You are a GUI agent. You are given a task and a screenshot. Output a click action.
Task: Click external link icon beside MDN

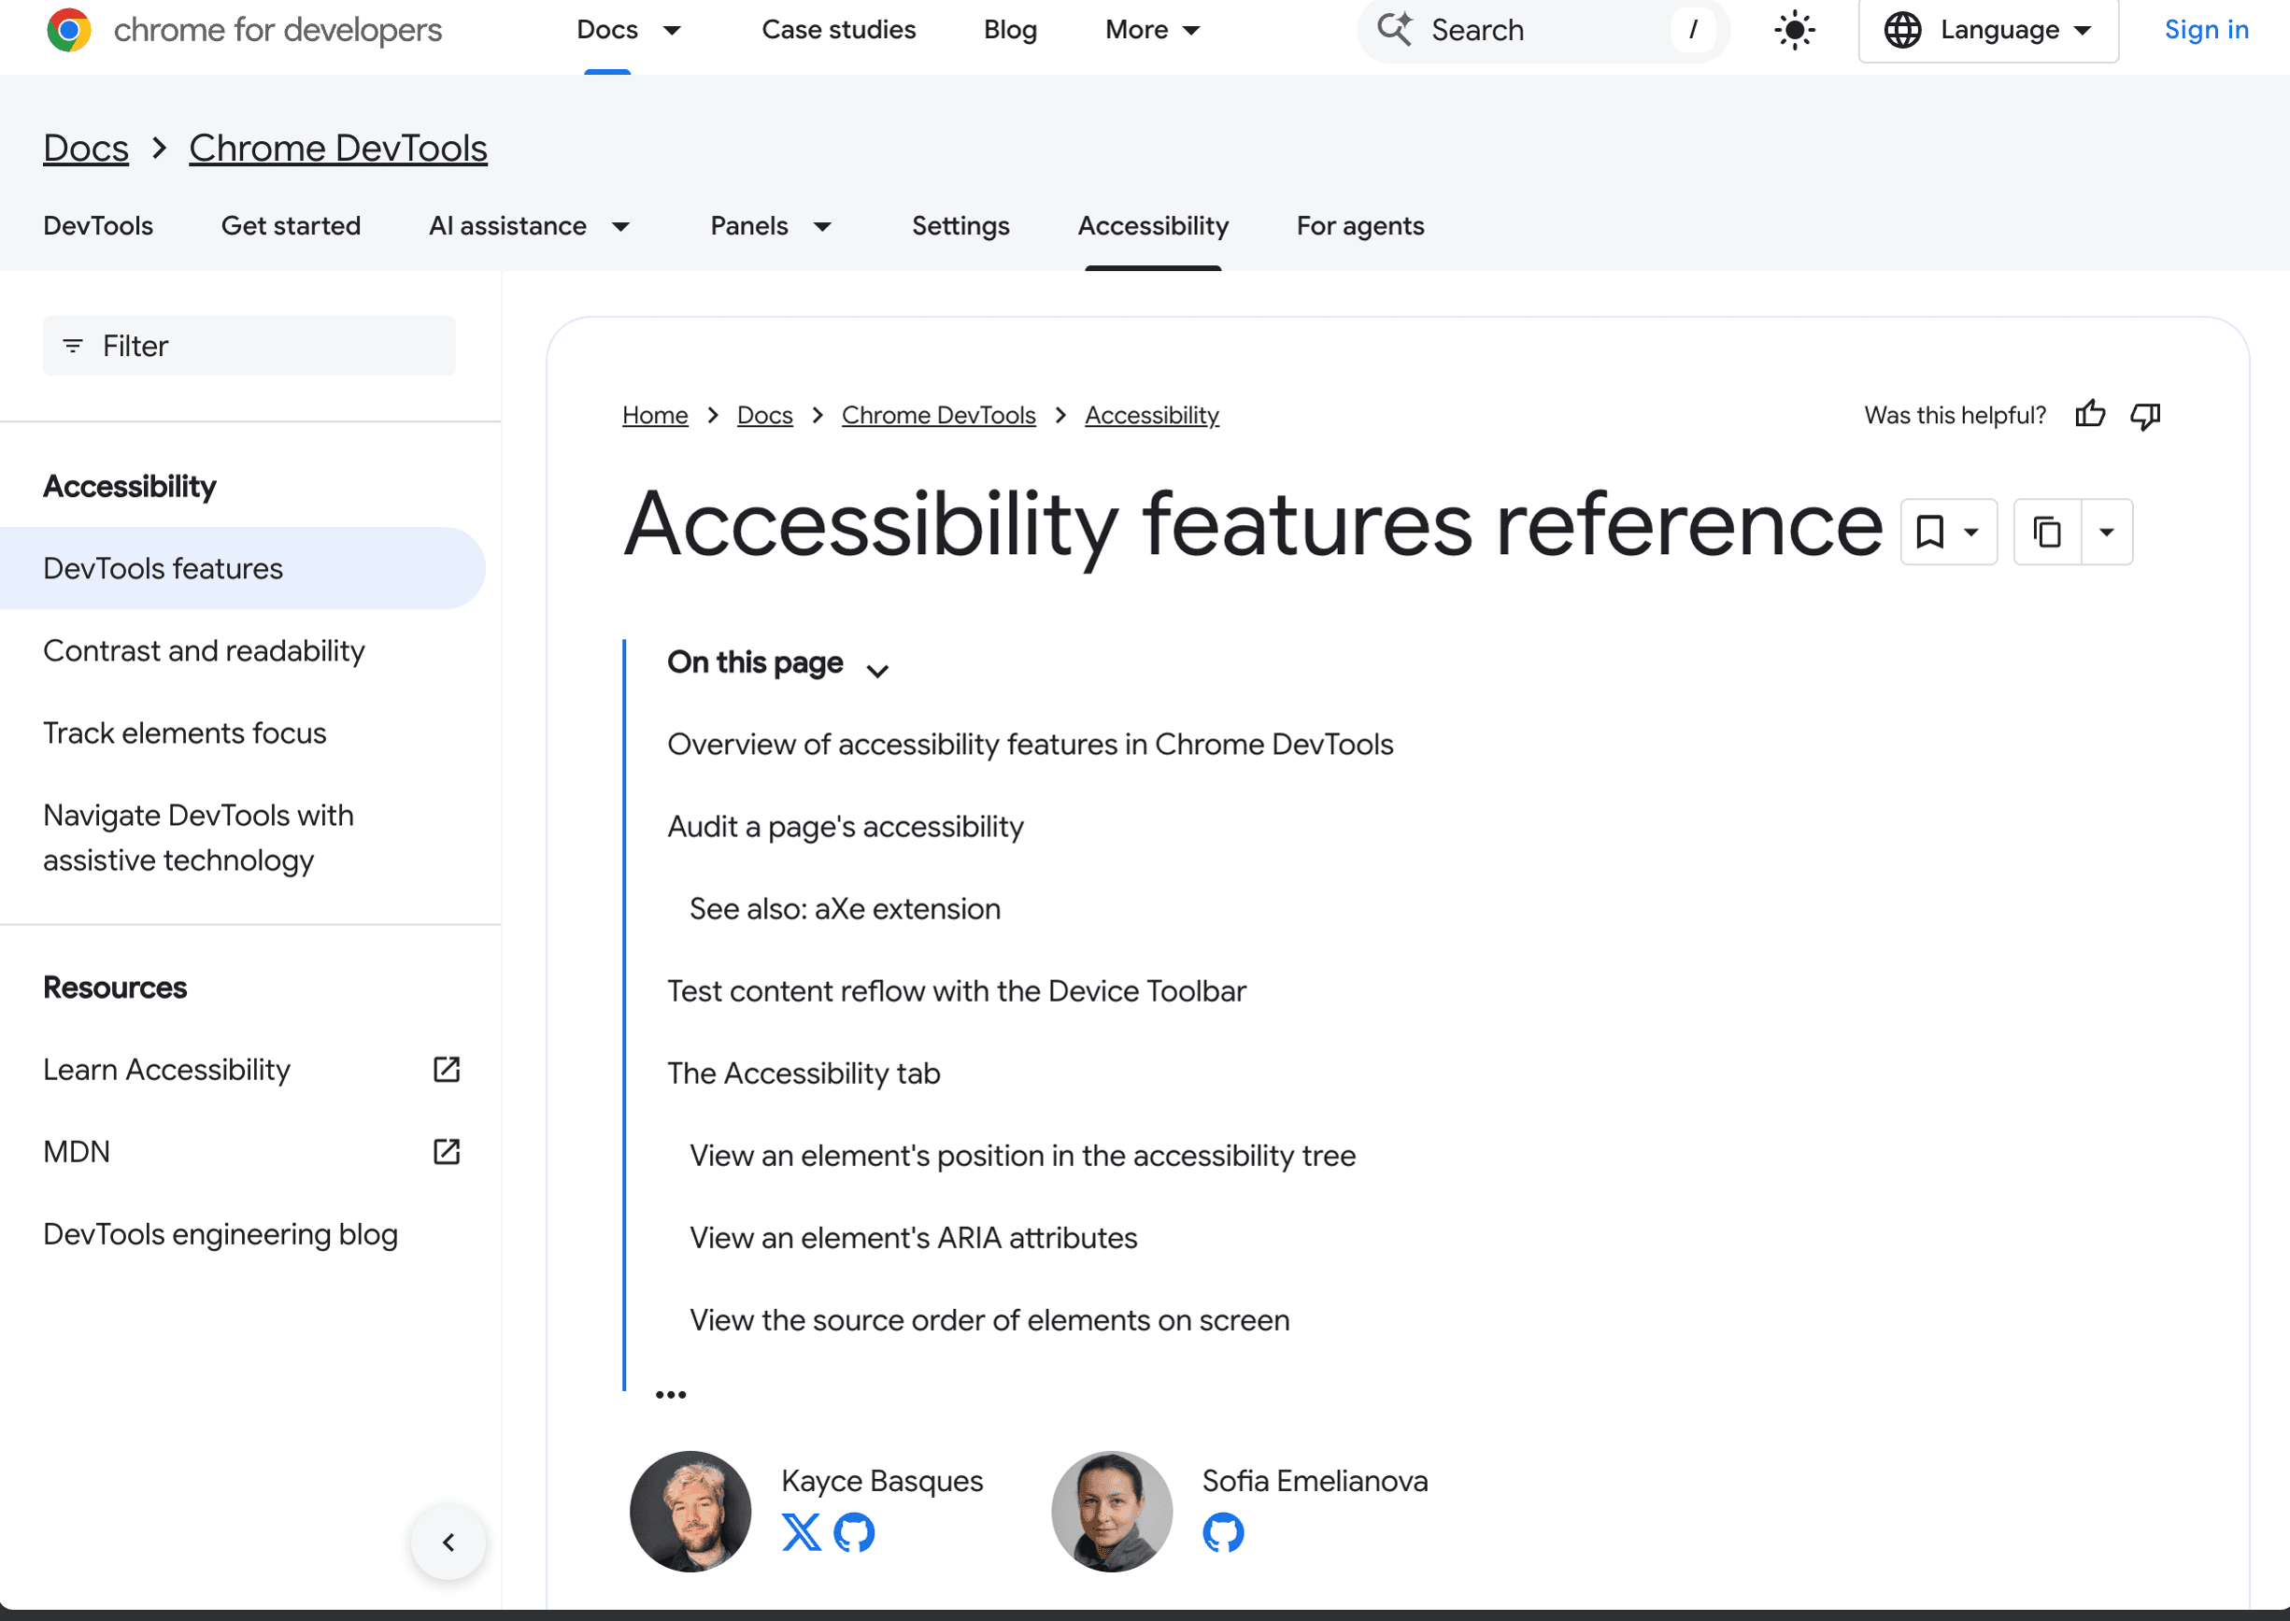point(447,1152)
